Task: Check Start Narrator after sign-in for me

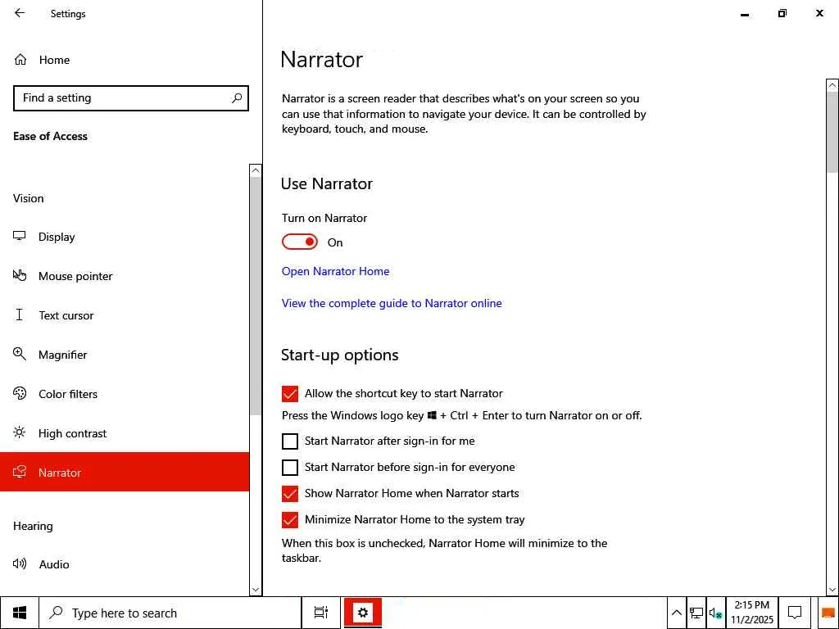Action: [289, 441]
